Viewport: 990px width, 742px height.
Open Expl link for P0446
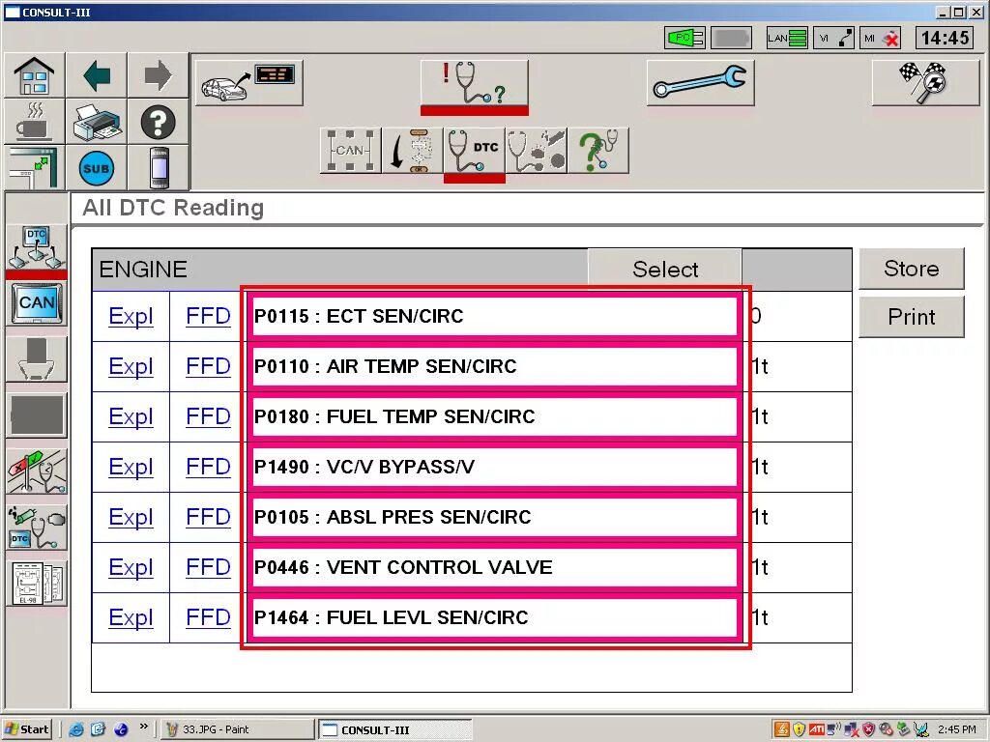pyautogui.click(x=131, y=567)
